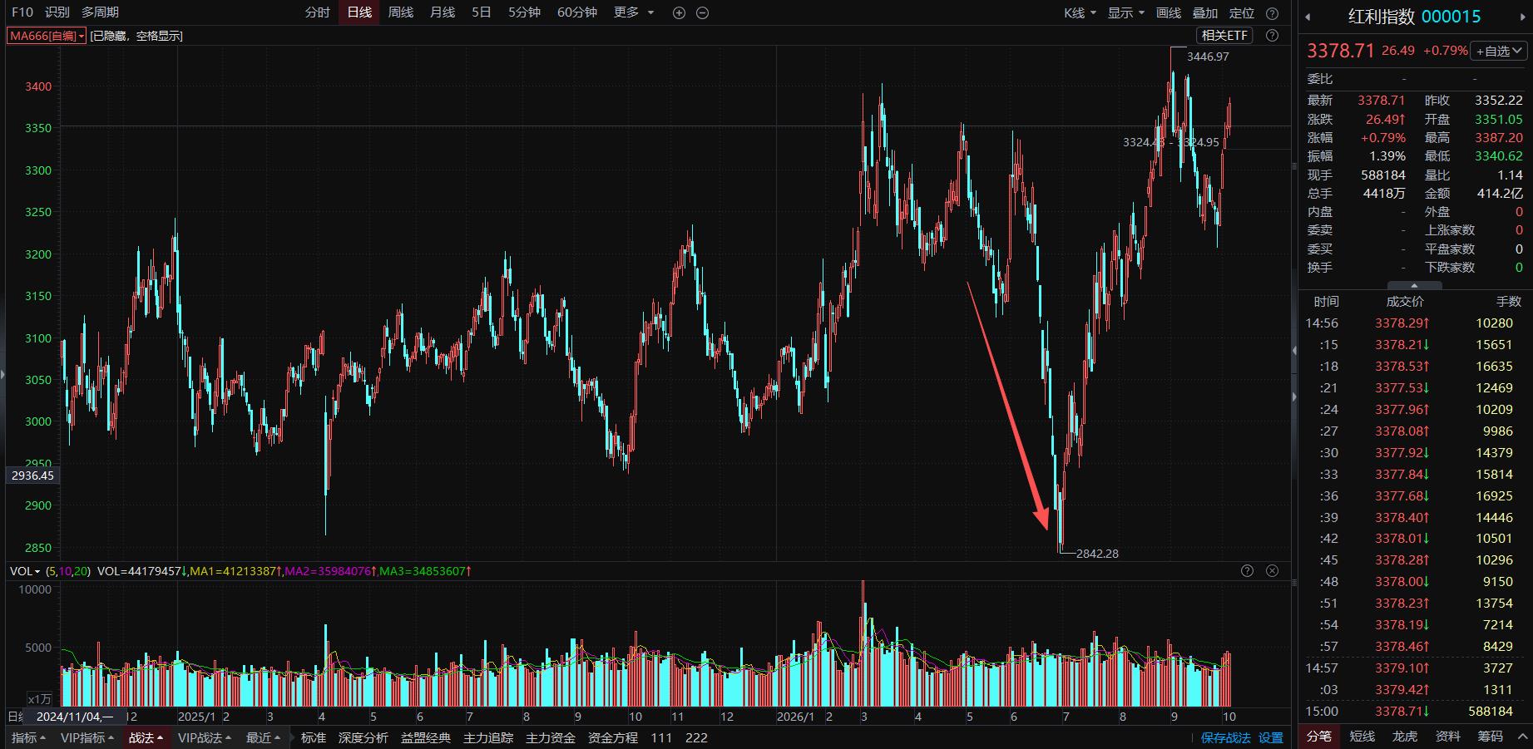The image size is (1533, 749).
Task: Select the 60分钟 period tab
Action: [577, 12]
